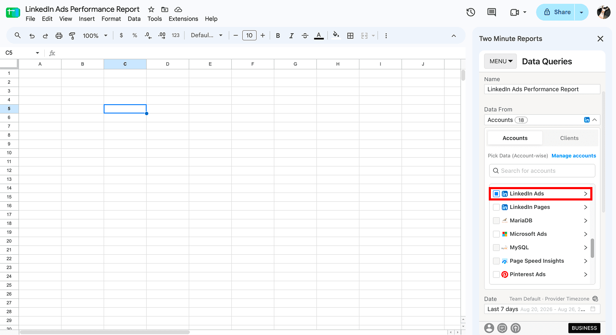Image resolution: width=616 pixels, height=335 pixels.
Task: Close the Two Minute Reports sidebar
Action: click(x=600, y=39)
